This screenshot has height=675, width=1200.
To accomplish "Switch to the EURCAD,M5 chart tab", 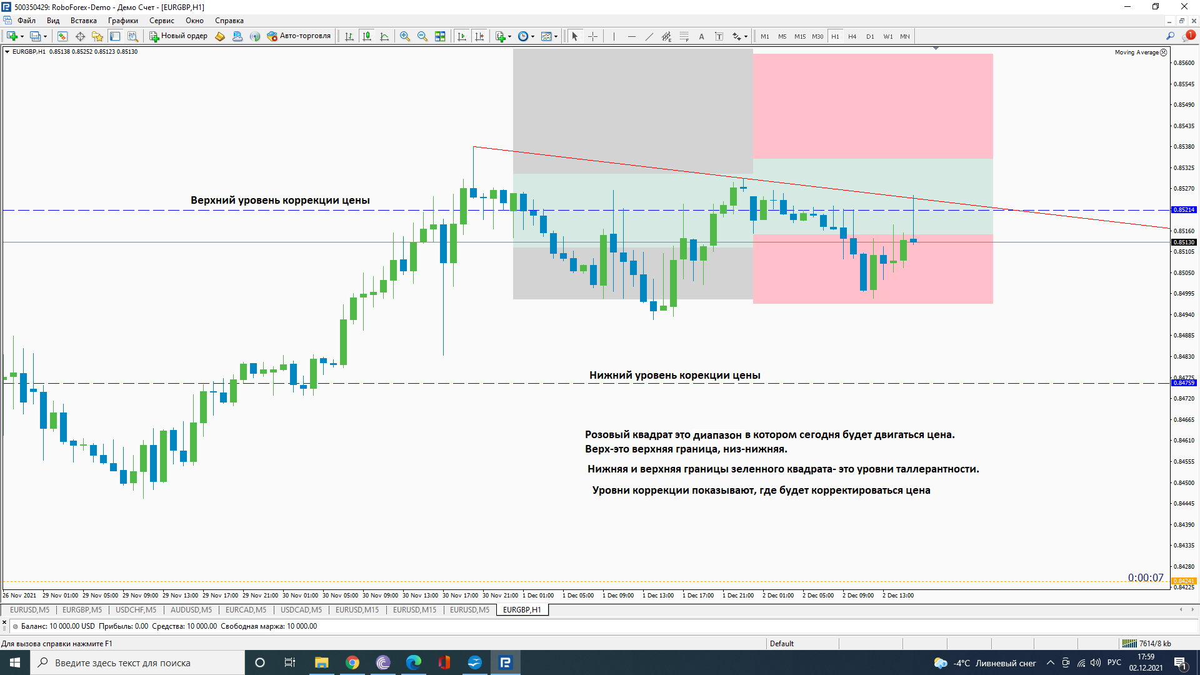I will click(246, 610).
